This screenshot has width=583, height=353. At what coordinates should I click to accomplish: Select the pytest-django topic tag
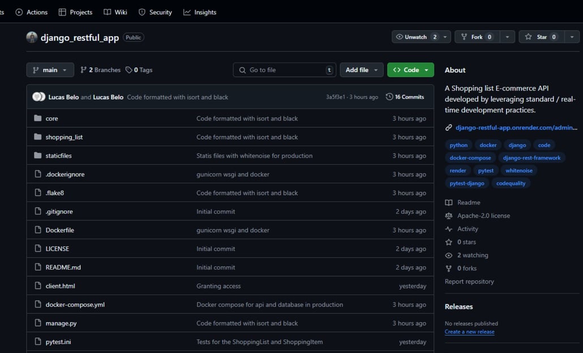pyautogui.click(x=466, y=183)
